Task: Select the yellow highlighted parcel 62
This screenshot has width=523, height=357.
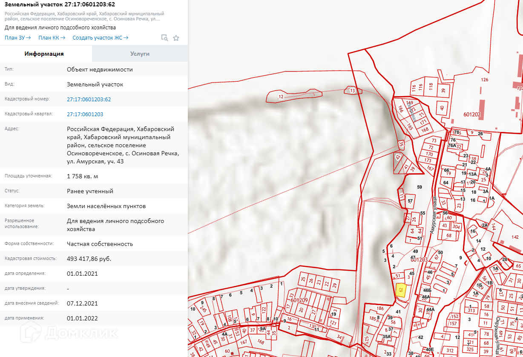Action: (400, 290)
